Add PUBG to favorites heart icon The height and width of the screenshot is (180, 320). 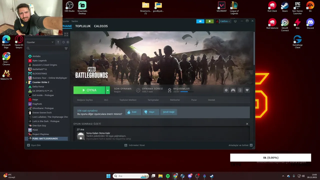point(247,90)
